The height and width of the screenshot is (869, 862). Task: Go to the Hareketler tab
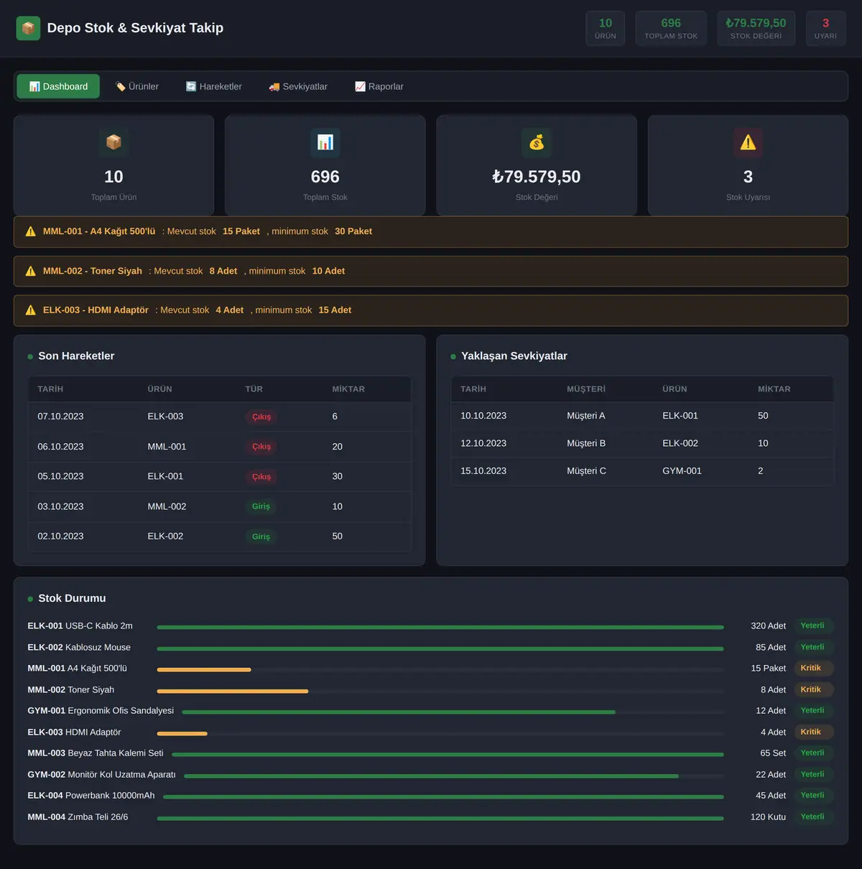tap(214, 86)
